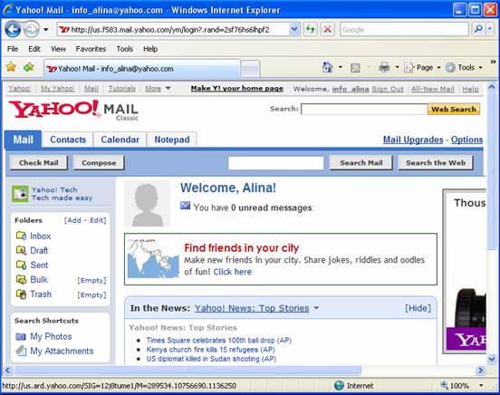Open Favorites Center star icon

(x=12, y=67)
